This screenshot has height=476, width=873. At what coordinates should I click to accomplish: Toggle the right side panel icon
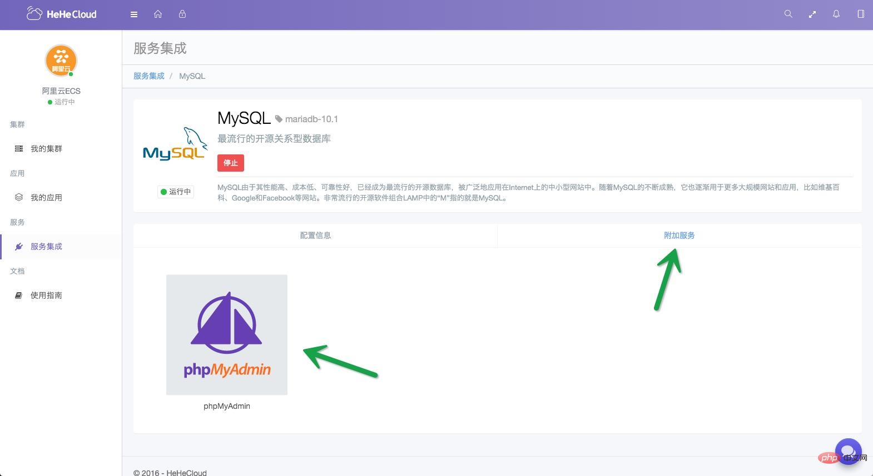[x=861, y=14]
